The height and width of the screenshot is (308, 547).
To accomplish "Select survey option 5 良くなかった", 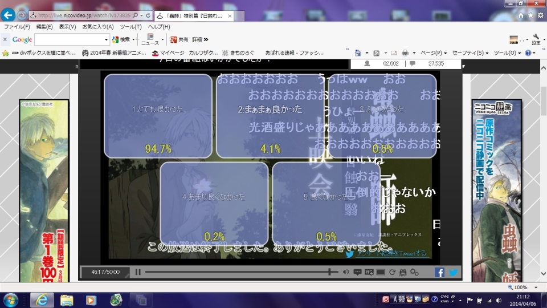I will (326, 203).
